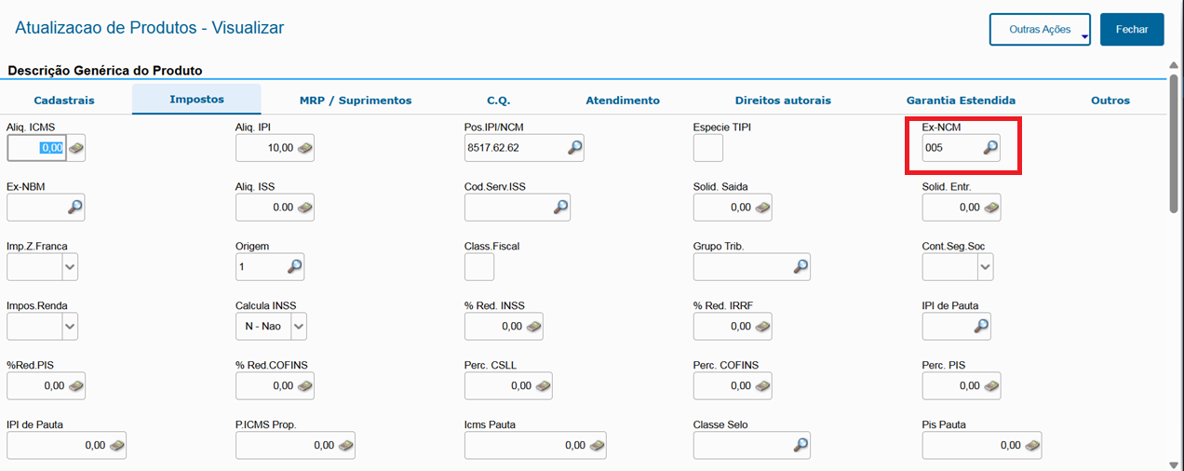Viewport: 1184px width, 471px height.
Task: Open lookup magnifier for Origem field
Action: (x=294, y=267)
